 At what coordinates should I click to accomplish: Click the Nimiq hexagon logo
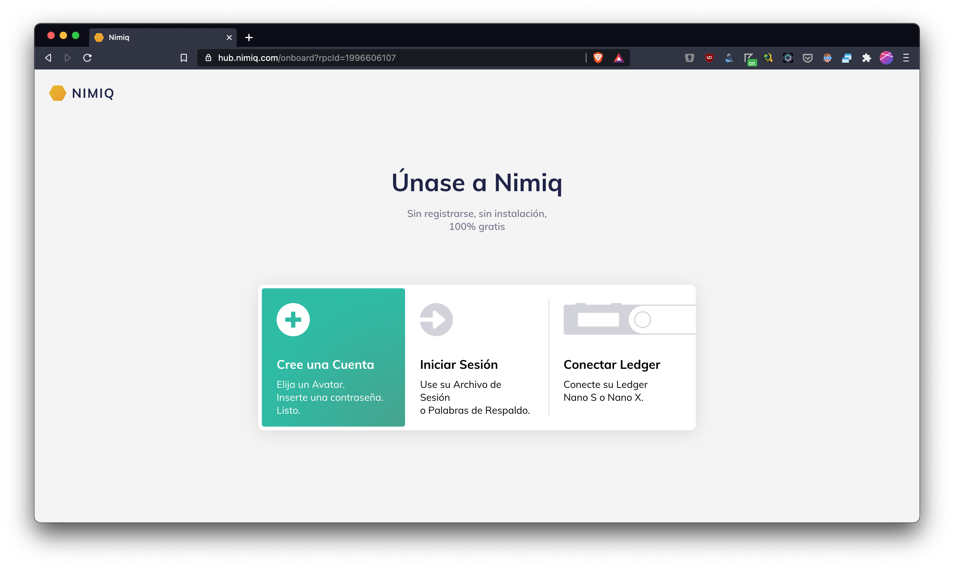pos(58,93)
